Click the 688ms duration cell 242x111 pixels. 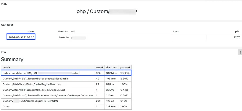click(111, 84)
